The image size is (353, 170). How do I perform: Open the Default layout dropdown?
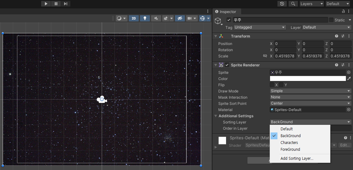tap(338, 4)
